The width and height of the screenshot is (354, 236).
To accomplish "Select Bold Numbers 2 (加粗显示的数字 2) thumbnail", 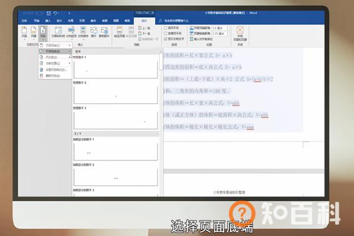I will [x=116, y=176].
